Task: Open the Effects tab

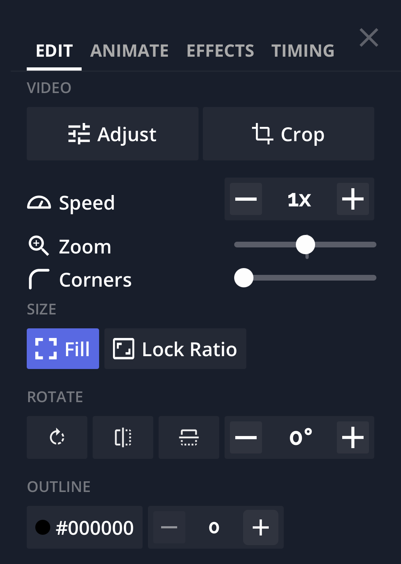Action: click(220, 51)
